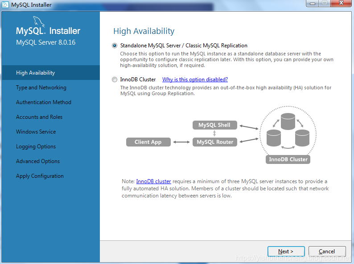
Task: Click the 'MySQL Server 8.0.16' text
Action: pyautogui.click(x=45, y=42)
